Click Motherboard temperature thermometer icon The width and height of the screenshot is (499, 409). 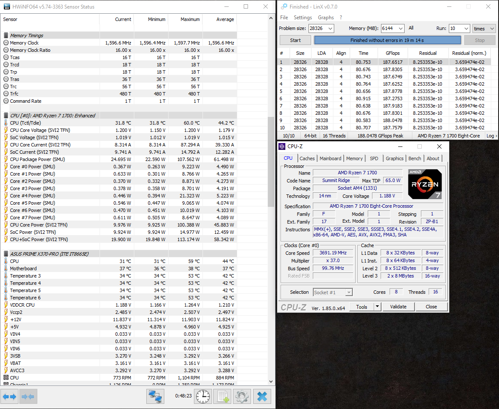pos(6,269)
